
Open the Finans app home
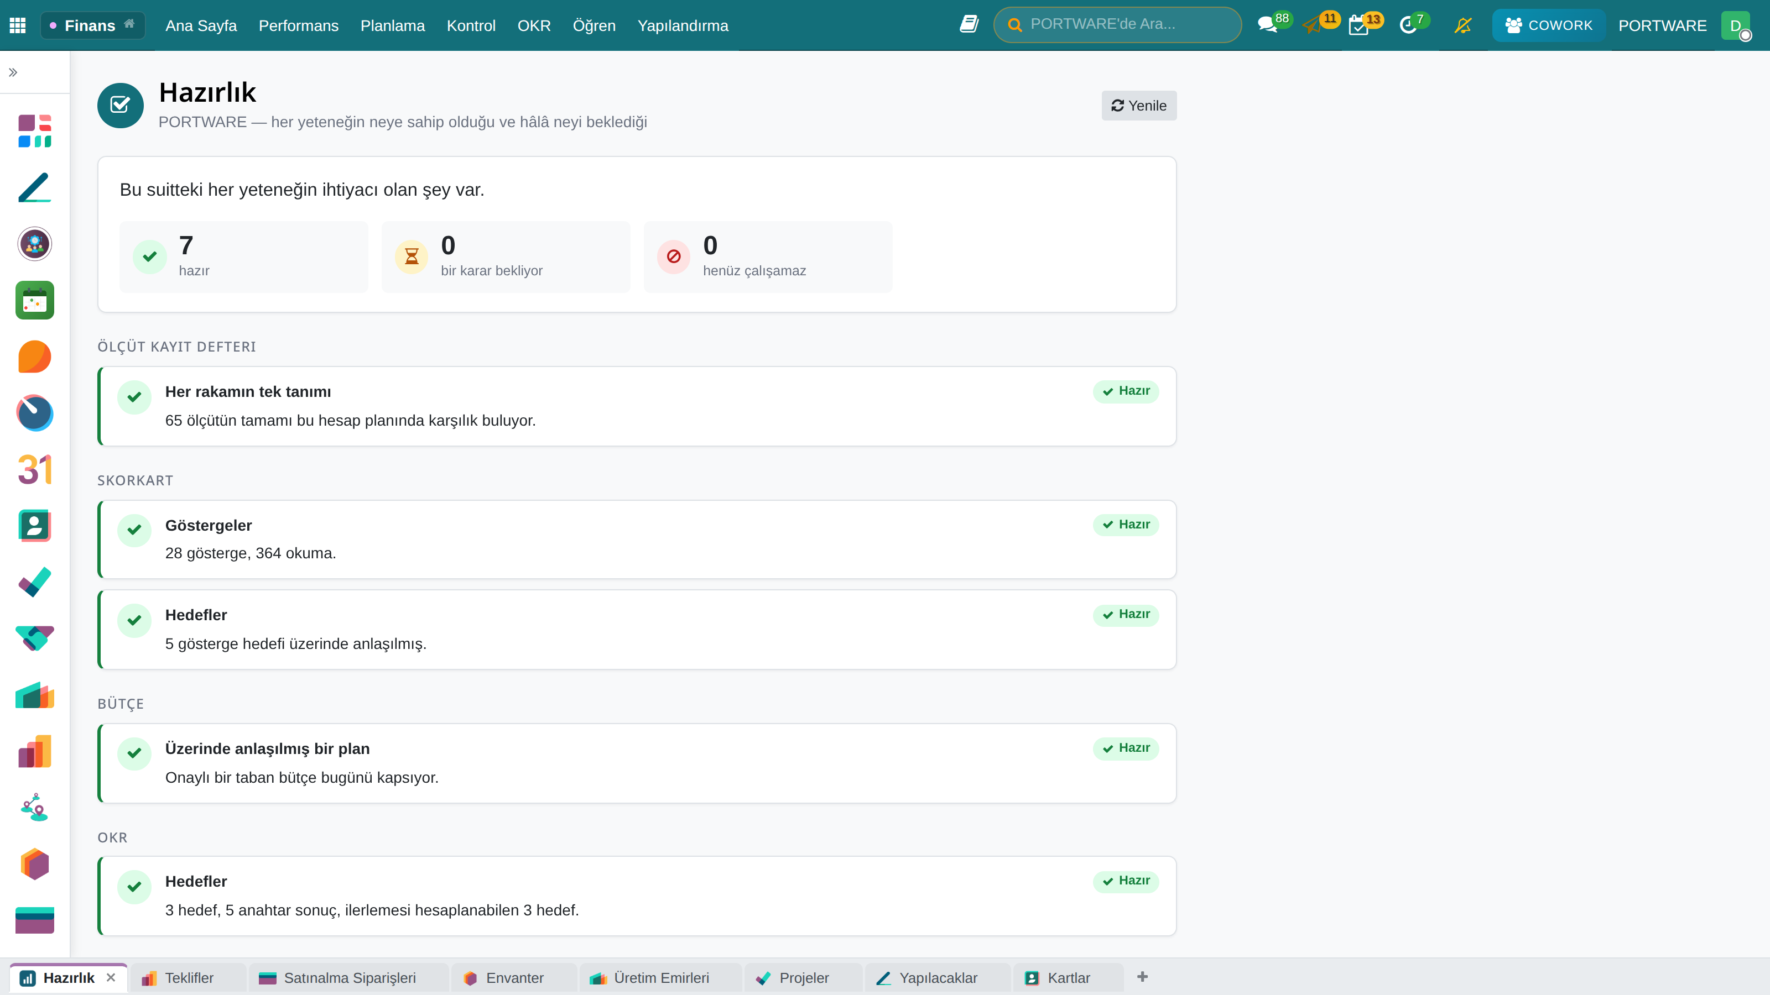click(x=93, y=25)
